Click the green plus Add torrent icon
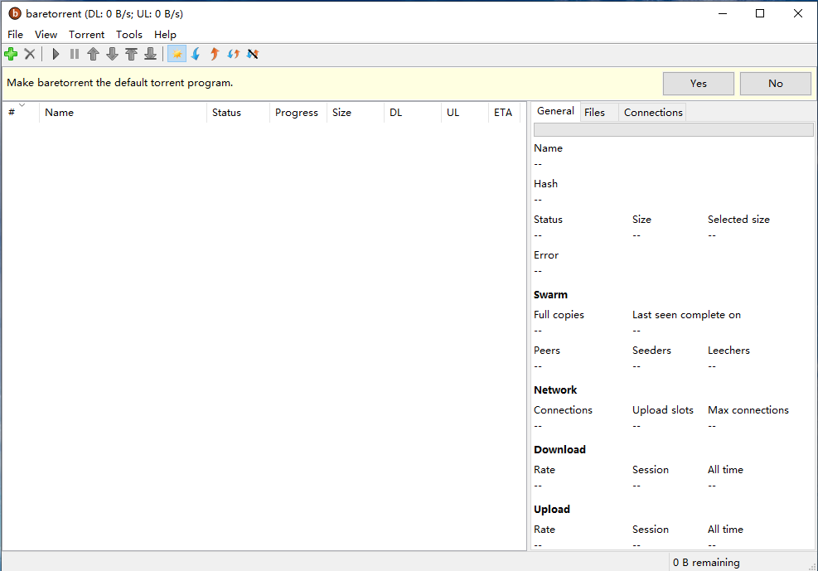The height and width of the screenshot is (571, 818). (x=11, y=54)
